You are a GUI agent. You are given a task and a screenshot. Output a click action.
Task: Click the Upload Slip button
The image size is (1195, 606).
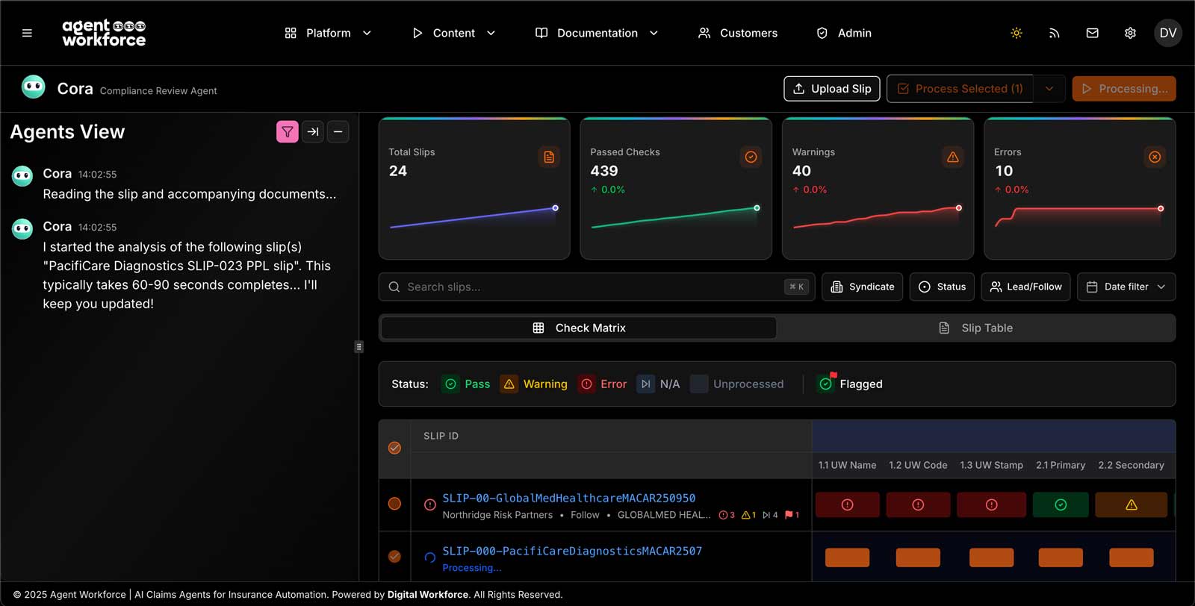tap(832, 89)
